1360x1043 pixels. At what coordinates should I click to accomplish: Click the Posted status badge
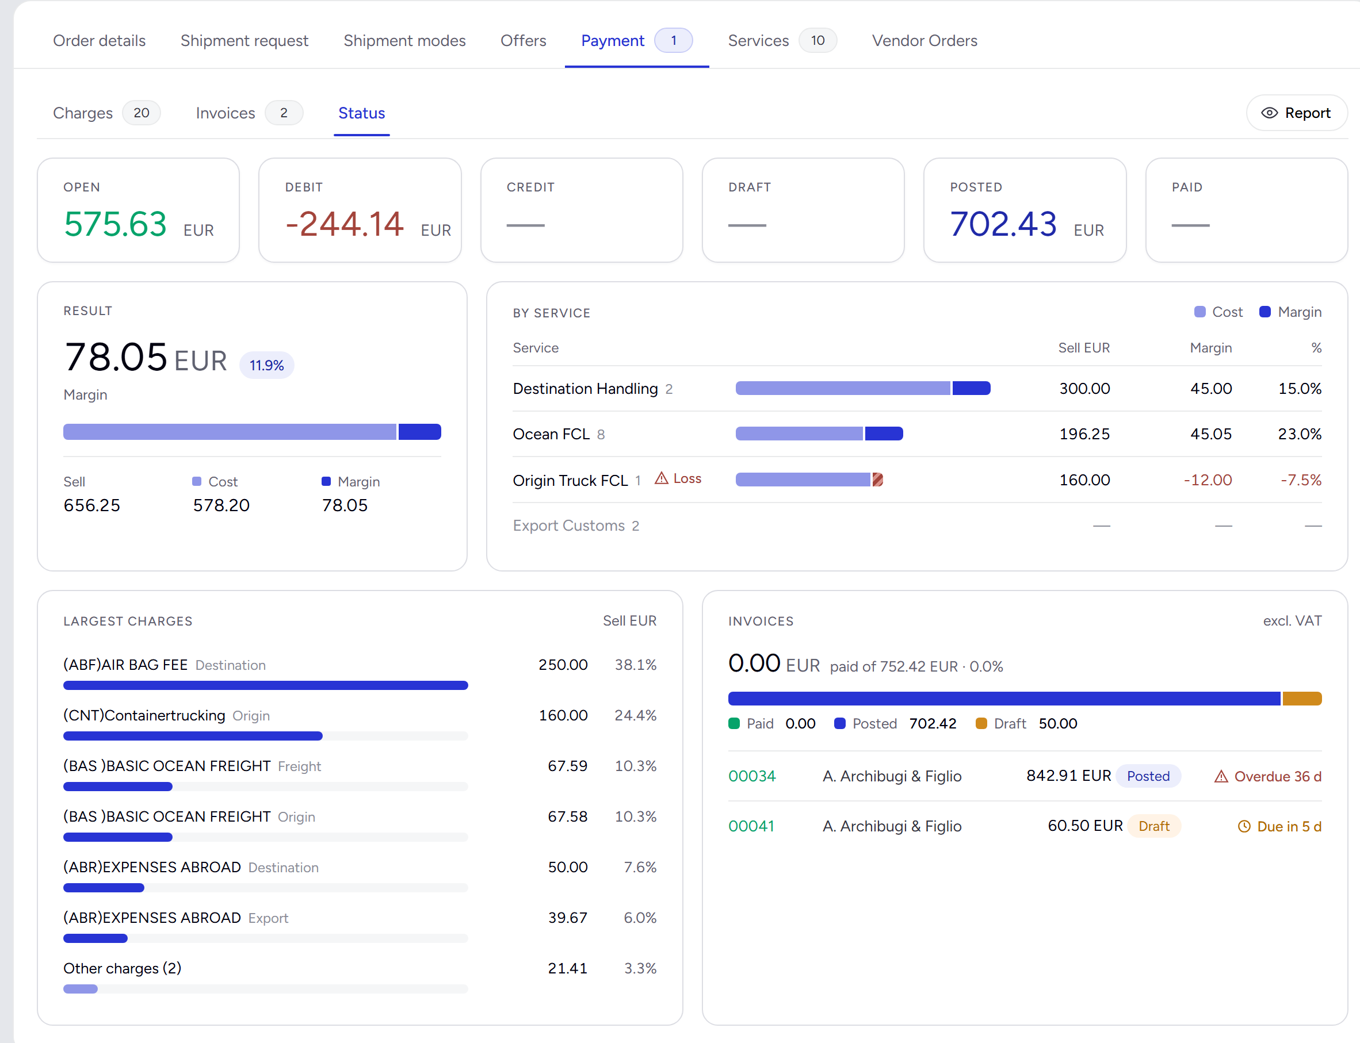pyautogui.click(x=1148, y=776)
